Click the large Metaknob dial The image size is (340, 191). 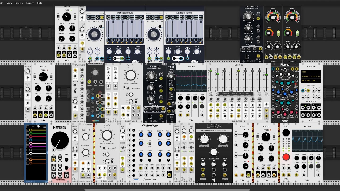pyautogui.click(x=59, y=140)
